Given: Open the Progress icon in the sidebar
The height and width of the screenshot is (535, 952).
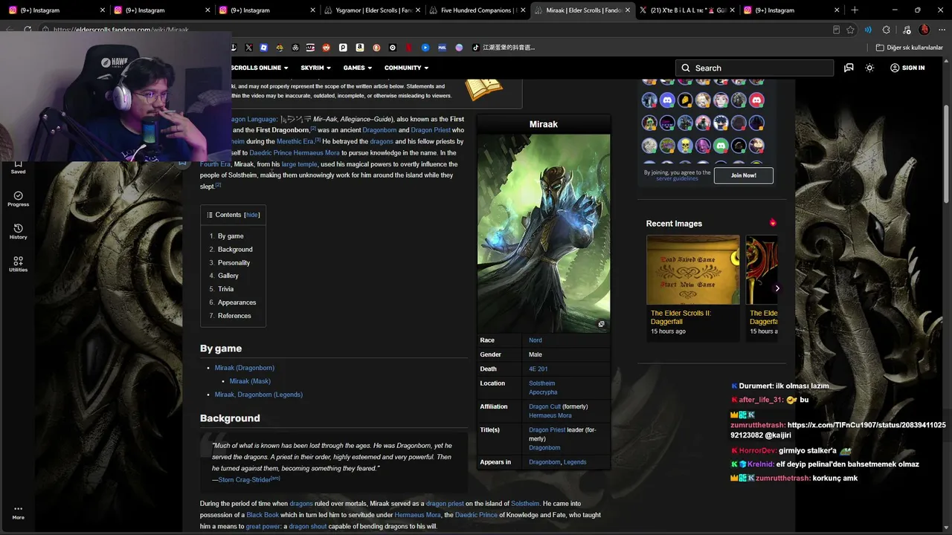Looking at the screenshot, I should pyautogui.click(x=18, y=199).
